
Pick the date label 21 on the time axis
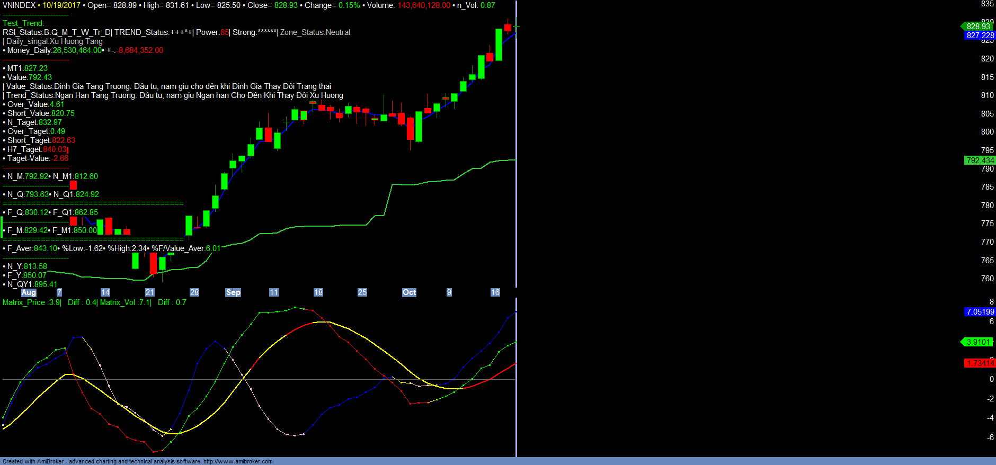[150, 292]
